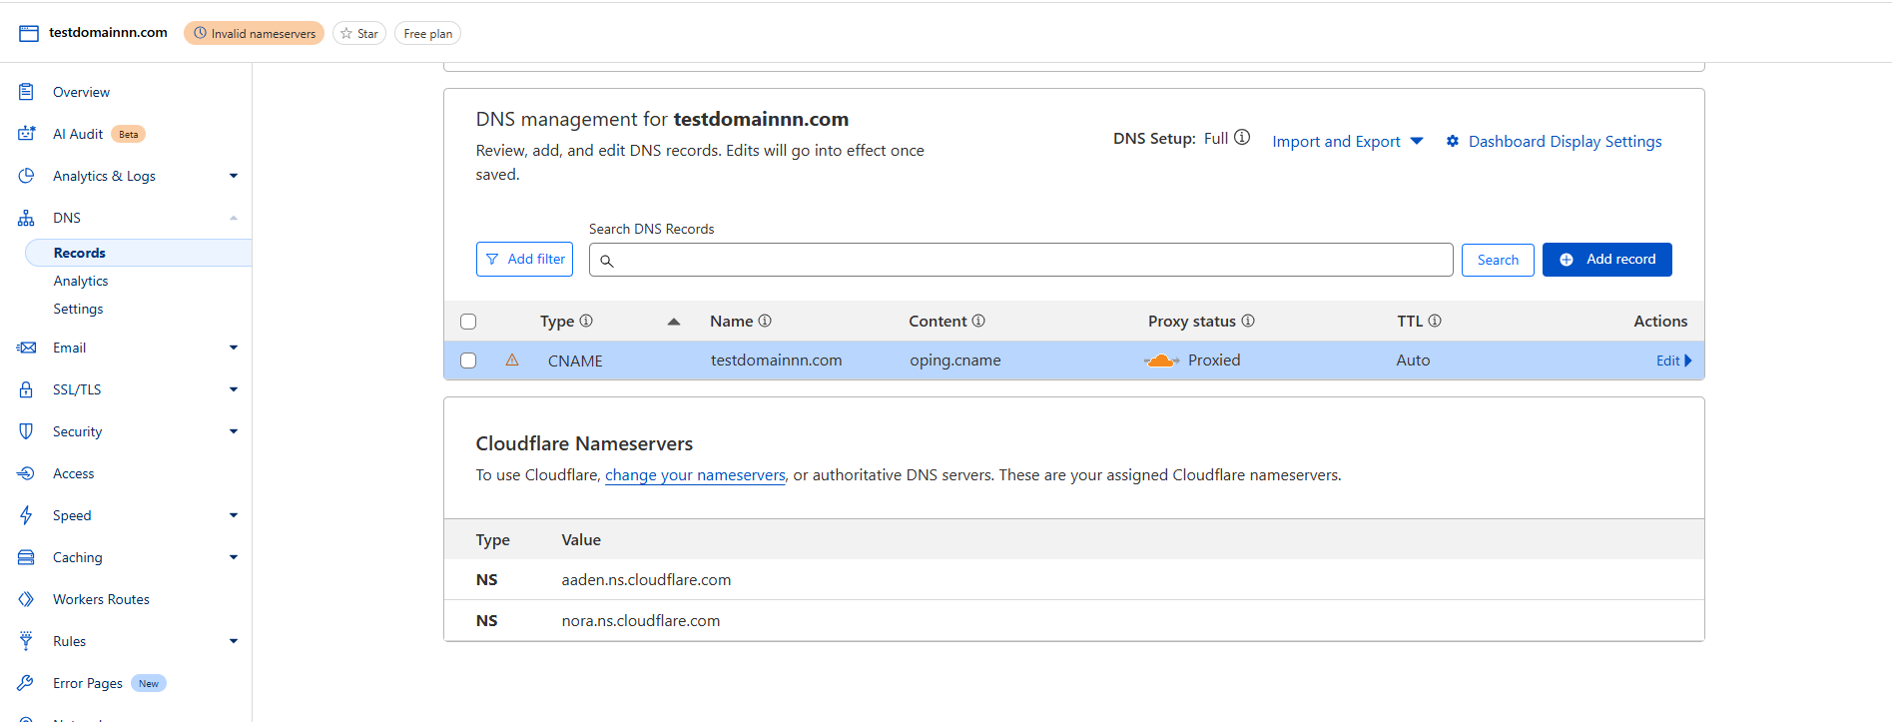Tick the select-all checkbox in table header
This screenshot has width=1892, height=722.
pos(468,322)
